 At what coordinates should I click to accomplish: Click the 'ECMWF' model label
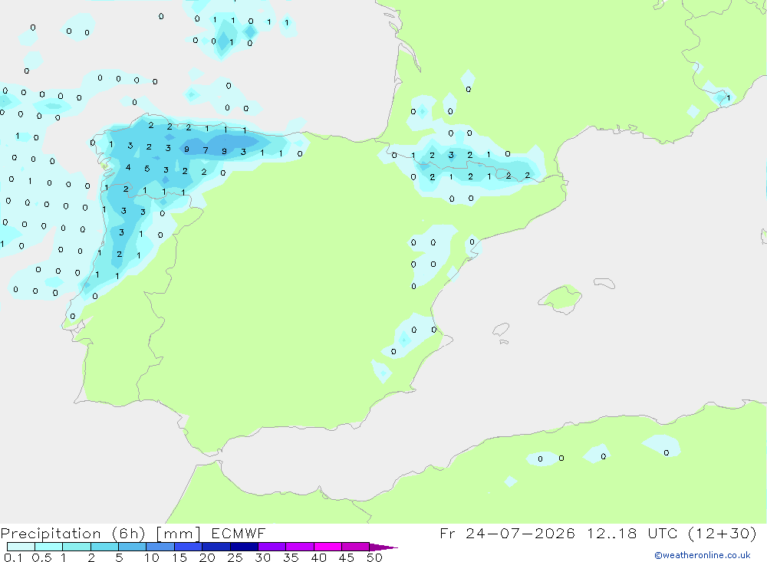(x=239, y=533)
